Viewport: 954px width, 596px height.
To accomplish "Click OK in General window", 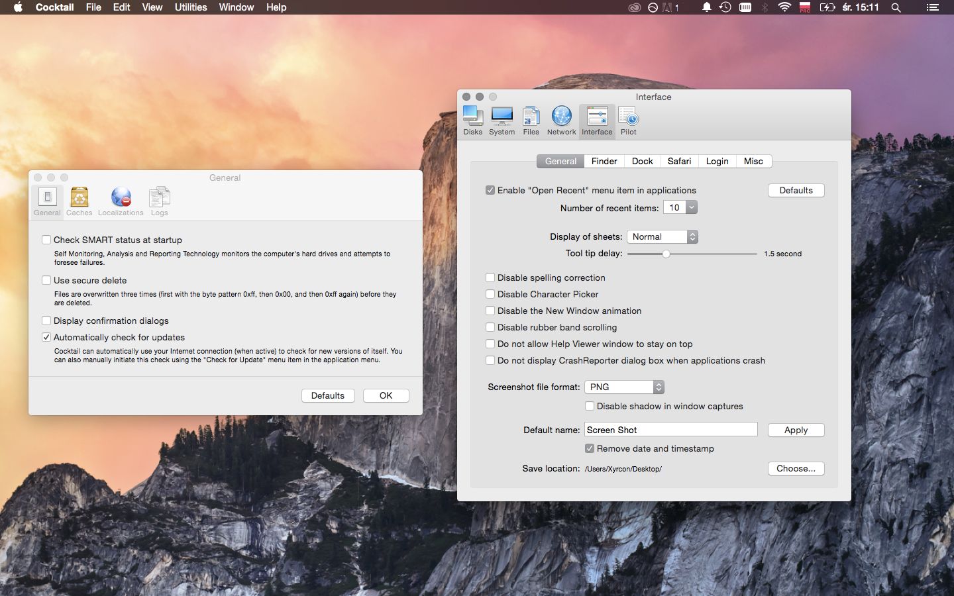I will [386, 395].
